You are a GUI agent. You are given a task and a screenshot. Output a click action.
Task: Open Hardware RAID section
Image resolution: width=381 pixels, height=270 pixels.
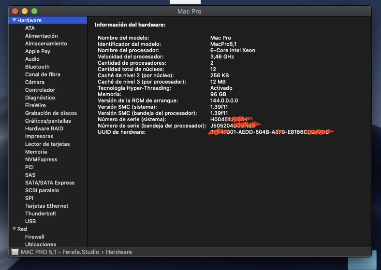[x=44, y=128]
